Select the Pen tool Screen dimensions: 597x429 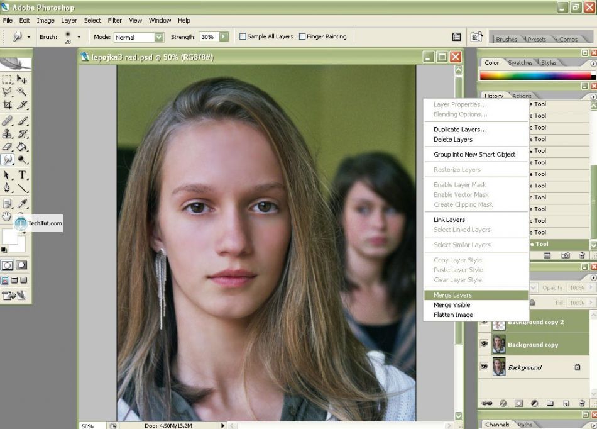pyautogui.click(x=7, y=187)
